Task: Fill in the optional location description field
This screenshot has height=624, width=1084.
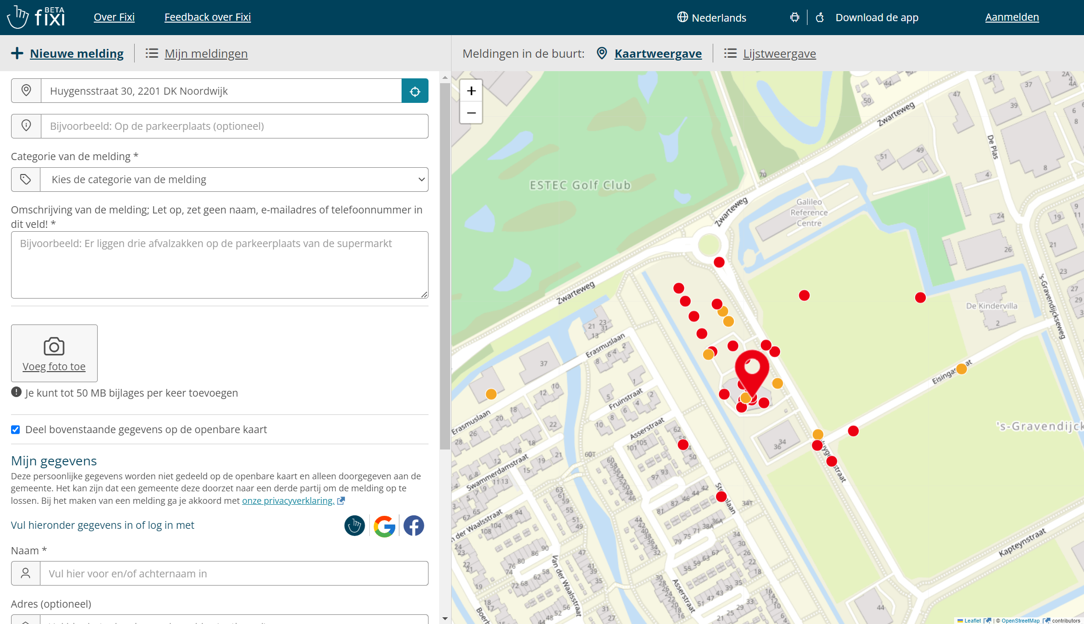Action: 235,126
